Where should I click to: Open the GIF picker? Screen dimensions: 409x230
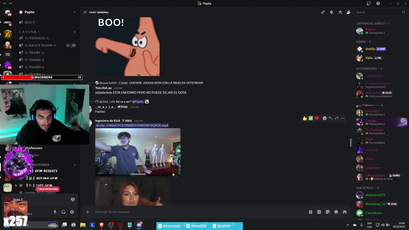tap(319, 212)
